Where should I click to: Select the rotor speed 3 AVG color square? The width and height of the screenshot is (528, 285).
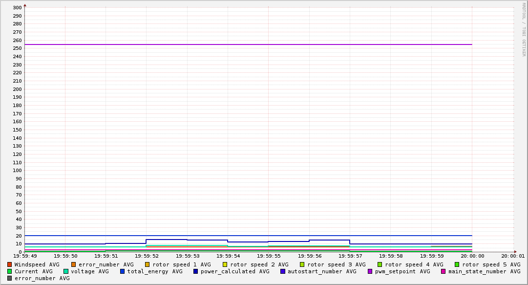tap(302, 264)
